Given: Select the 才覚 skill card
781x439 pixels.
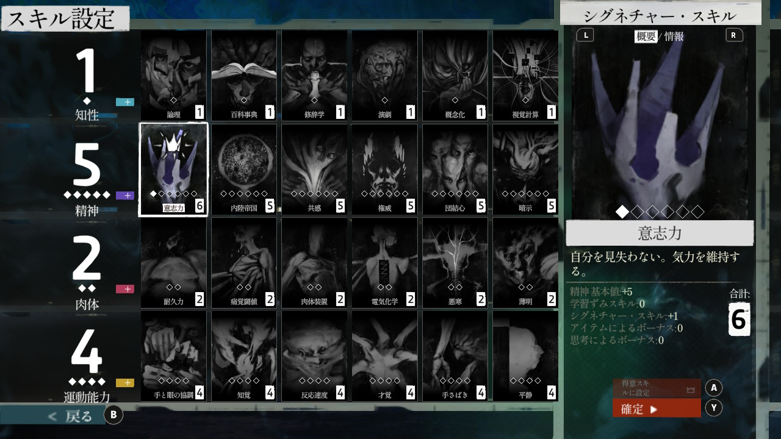Looking at the screenshot, I should tap(385, 356).
